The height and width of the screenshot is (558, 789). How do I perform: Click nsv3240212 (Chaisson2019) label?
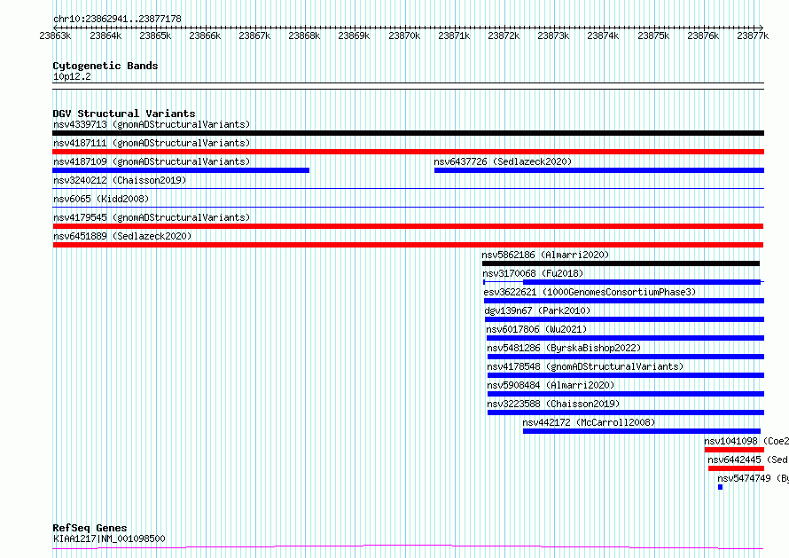pyautogui.click(x=120, y=180)
